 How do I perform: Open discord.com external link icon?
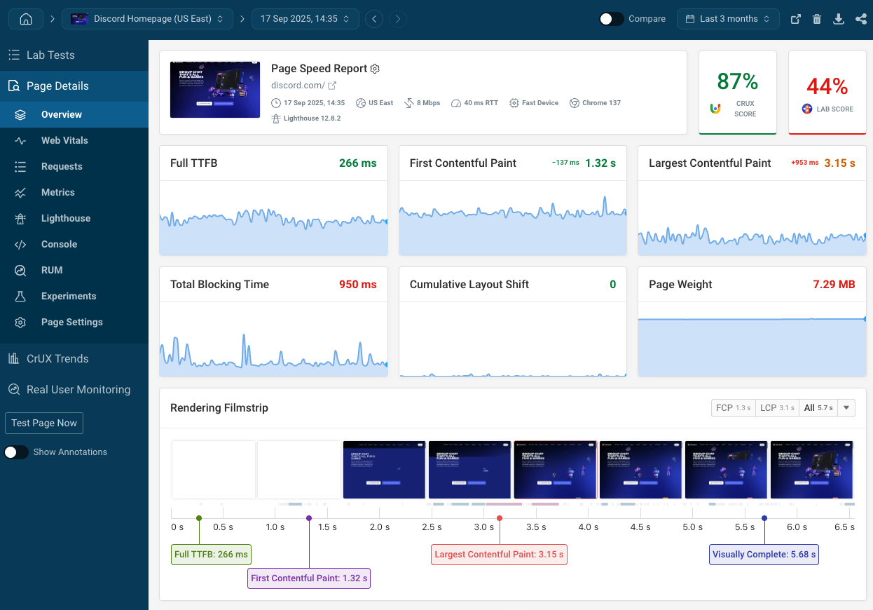coord(333,86)
